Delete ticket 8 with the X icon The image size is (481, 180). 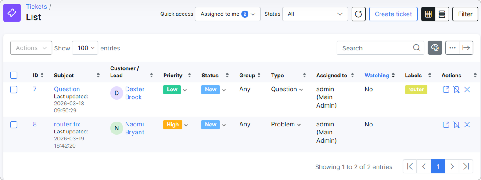[x=467, y=125]
